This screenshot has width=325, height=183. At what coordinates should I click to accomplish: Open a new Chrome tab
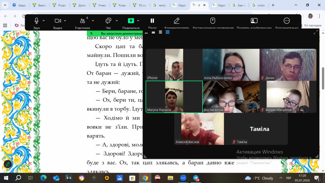click(273, 5)
